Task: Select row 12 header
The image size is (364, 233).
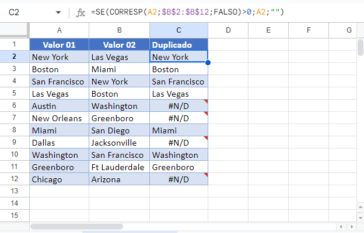Action: click(15, 179)
